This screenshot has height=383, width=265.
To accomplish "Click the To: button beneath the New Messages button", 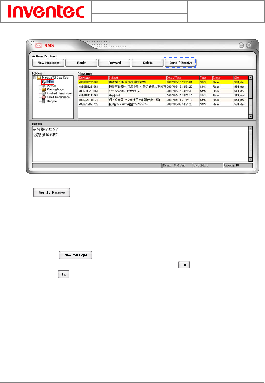I will pos(64,274).
